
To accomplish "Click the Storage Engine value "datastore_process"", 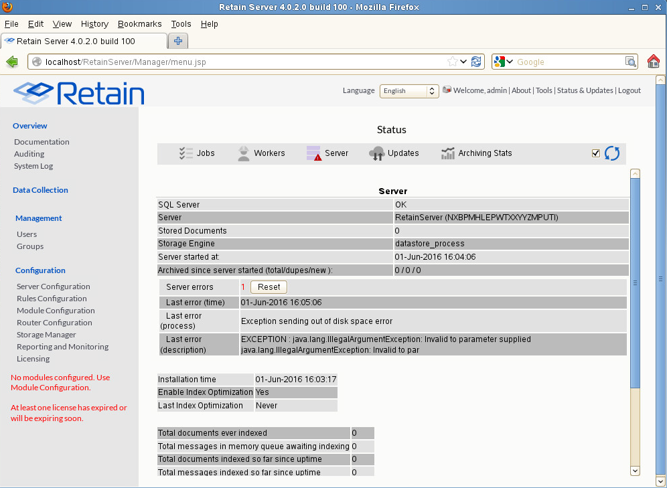I will [x=430, y=244].
